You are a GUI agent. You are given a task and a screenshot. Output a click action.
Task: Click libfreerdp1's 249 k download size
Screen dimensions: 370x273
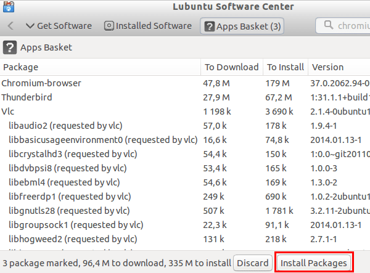(213, 197)
